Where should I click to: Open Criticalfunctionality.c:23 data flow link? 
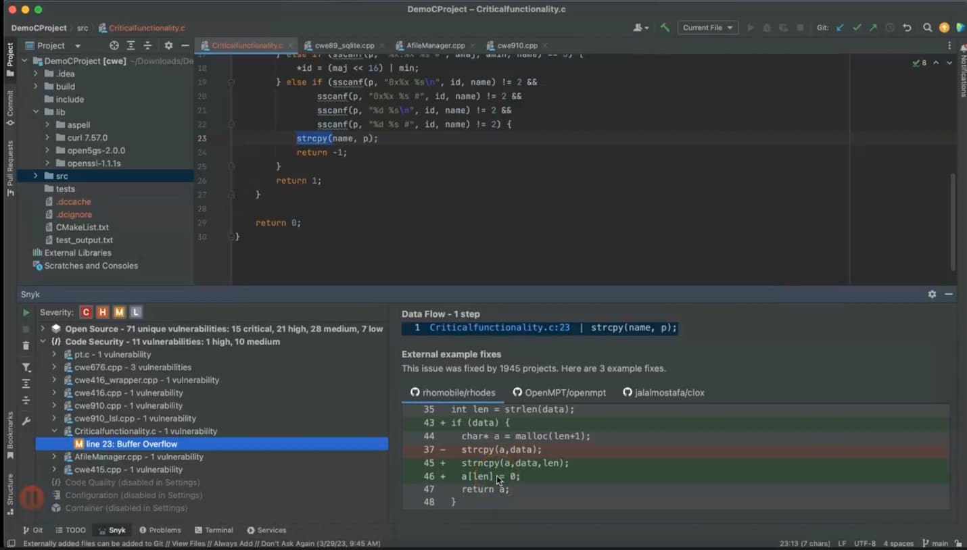499,328
